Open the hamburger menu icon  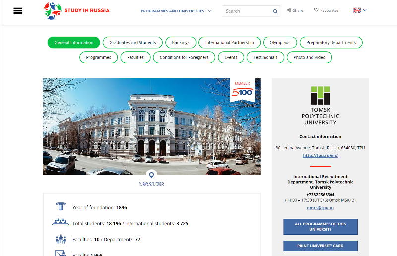click(x=18, y=11)
